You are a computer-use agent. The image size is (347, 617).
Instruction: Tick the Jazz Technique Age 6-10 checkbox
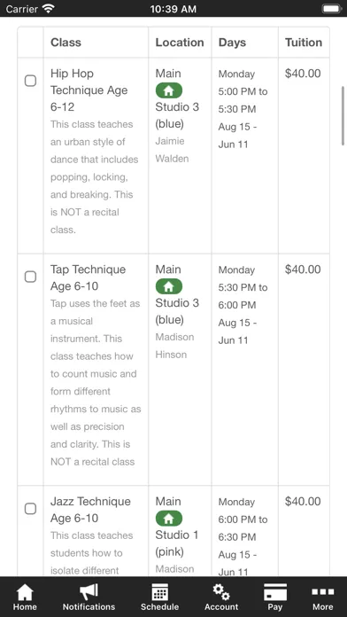(31, 509)
